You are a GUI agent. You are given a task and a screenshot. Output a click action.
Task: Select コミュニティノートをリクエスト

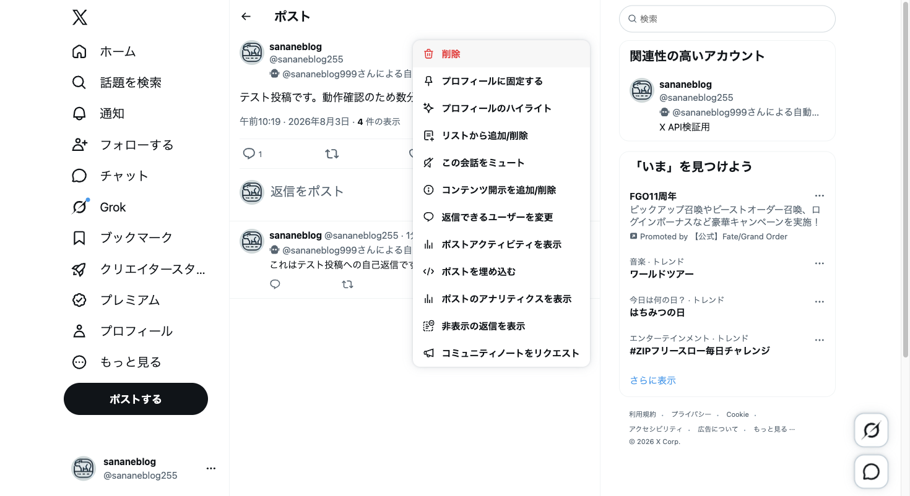(x=501, y=353)
